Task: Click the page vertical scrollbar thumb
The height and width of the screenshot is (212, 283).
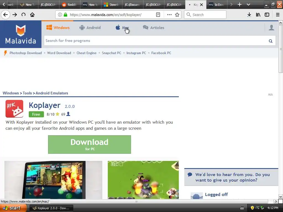Action: [x=281, y=49]
